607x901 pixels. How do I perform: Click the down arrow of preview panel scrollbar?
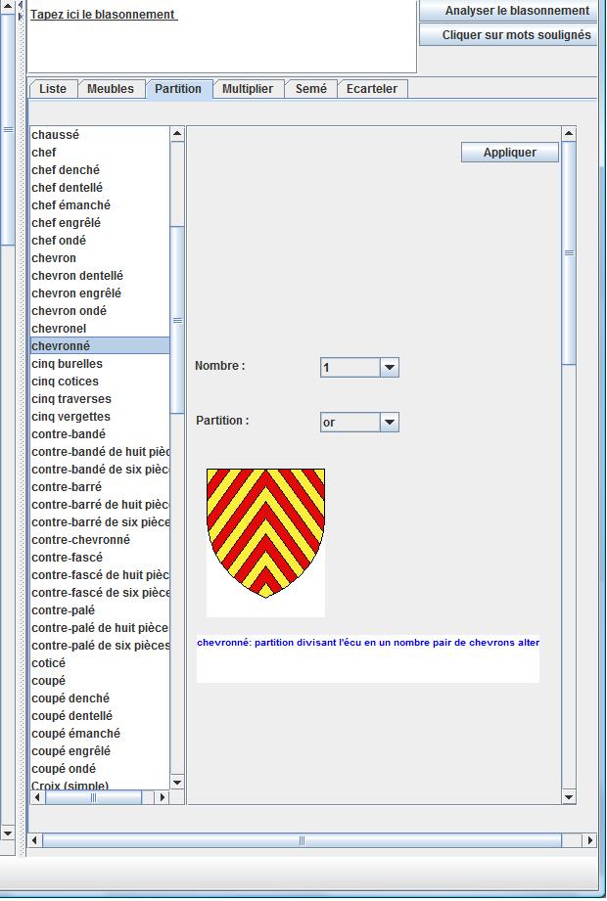569,797
